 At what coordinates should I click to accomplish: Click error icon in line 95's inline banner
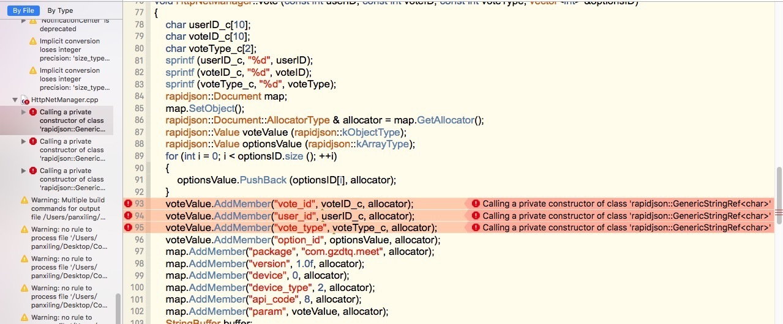475,227
